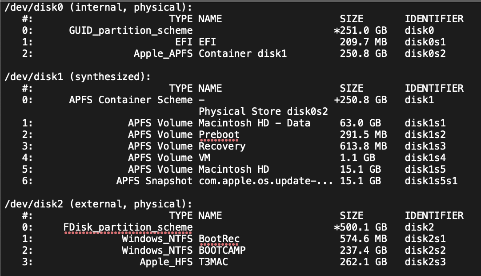This screenshot has height=276, width=481.
Task: Select the "APFS Container Scheme" type text
Action: click(131, 100)
